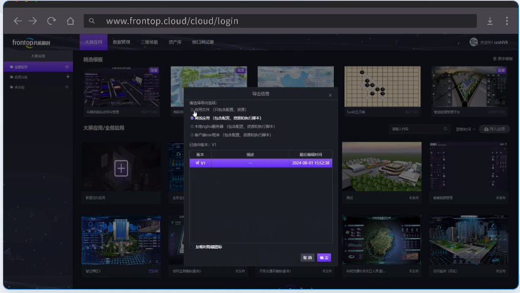Select the V1 version row timestamp 2024-08-01 15:52:38
Image resolution: width=520 pixels, height=293 pixels.
click(x=311, y=163)
